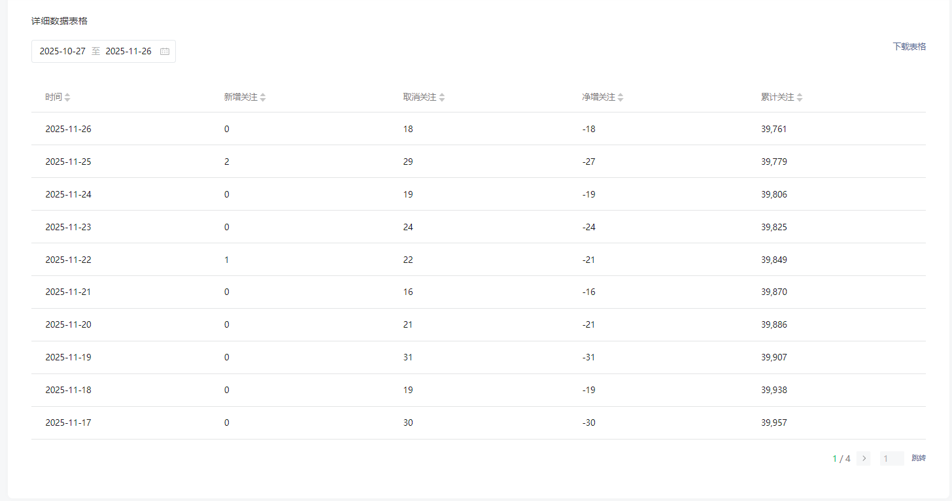Click cumulative follow value 39,957

pos(774,423)
